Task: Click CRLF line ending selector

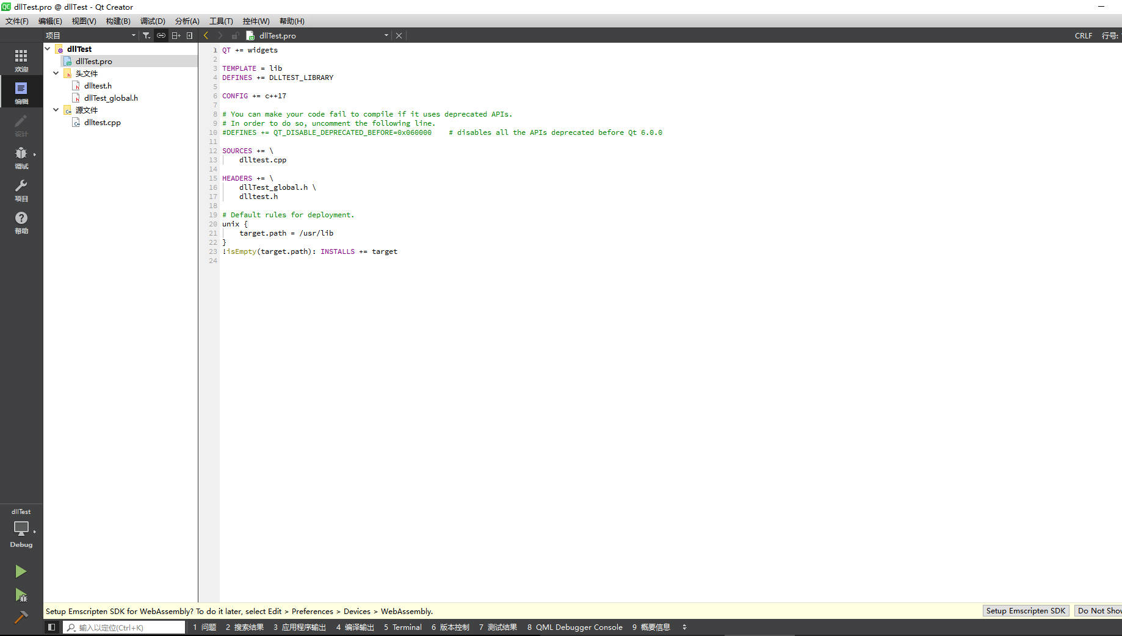Action: click(1083, 35)
